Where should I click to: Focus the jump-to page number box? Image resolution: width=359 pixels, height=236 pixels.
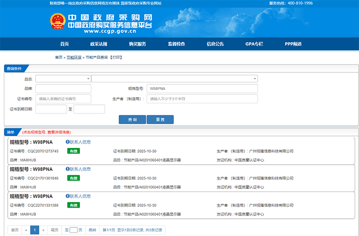point(73,230)
